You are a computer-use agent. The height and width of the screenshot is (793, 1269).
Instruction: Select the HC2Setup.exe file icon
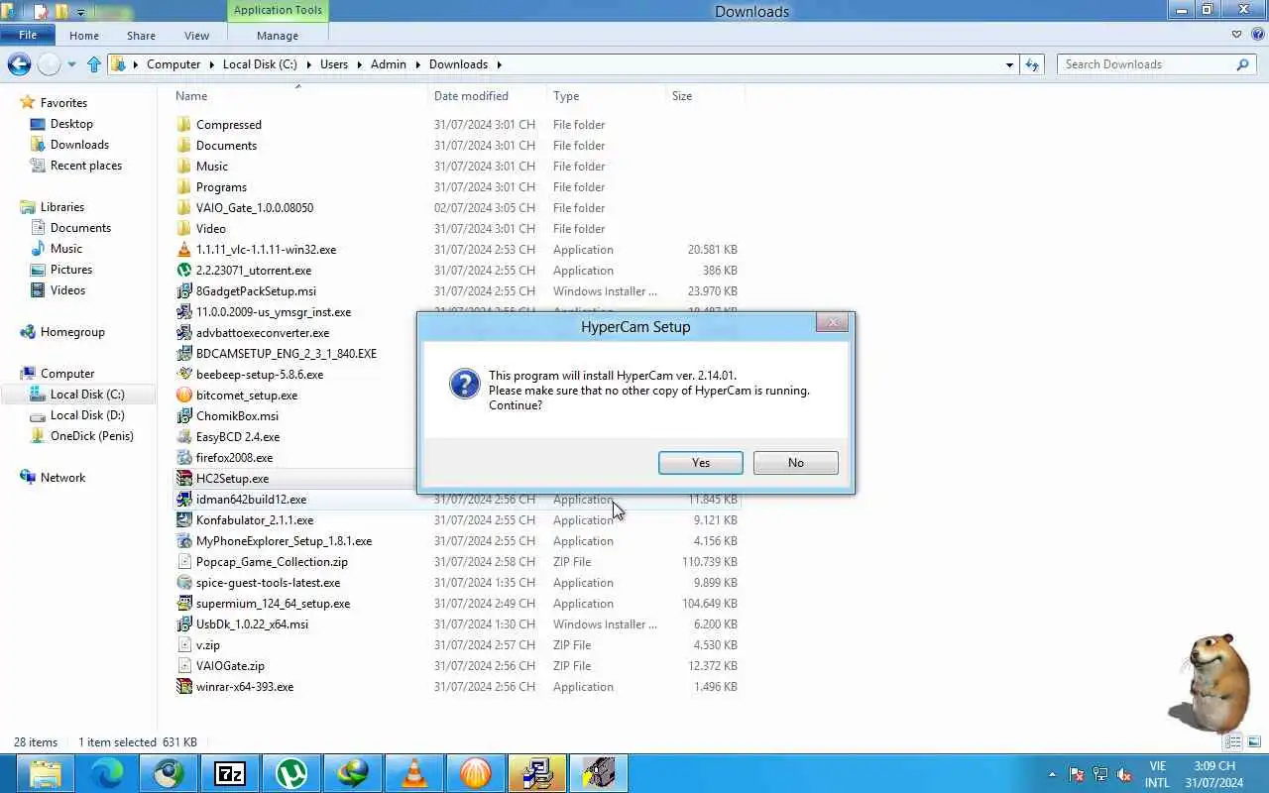click(184, 479)
